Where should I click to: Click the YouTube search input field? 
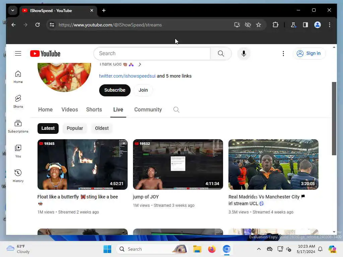pos(152,53)
